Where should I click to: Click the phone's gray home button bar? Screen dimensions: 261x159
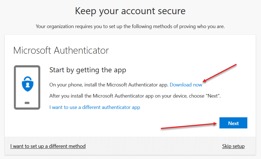(27, 103)
